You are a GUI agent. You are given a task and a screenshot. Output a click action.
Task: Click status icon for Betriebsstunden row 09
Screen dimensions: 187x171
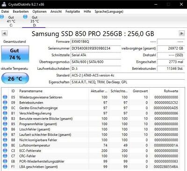(x=5, y=103)
